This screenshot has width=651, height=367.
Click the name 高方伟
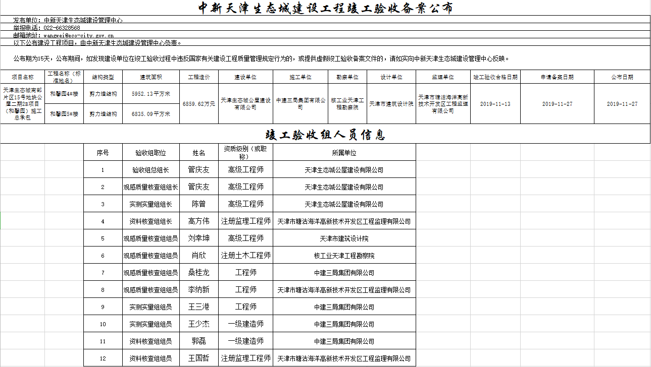coord(199,221)
